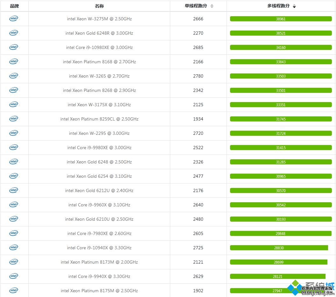This screenshot has height=297, width=336.
Task: Click the Intel logo in the Xeon Platinum 8259CL row
Action: tap(14, 119)
